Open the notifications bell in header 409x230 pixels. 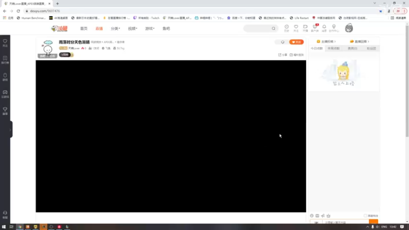coord(324,28)
